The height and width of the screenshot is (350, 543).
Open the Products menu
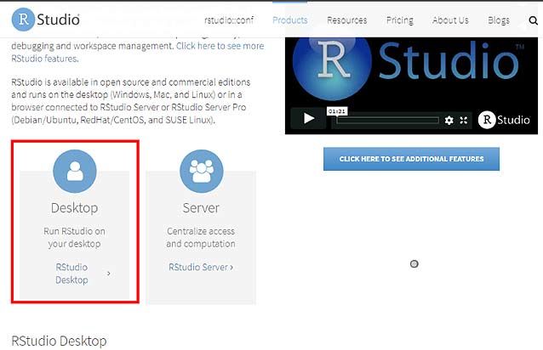[290, 20]
